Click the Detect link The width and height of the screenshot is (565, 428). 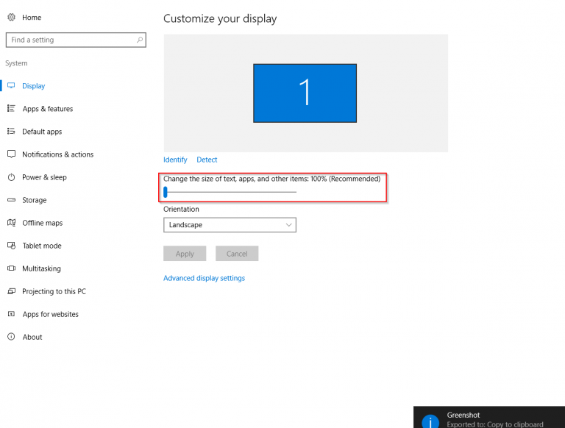point(207,160)
